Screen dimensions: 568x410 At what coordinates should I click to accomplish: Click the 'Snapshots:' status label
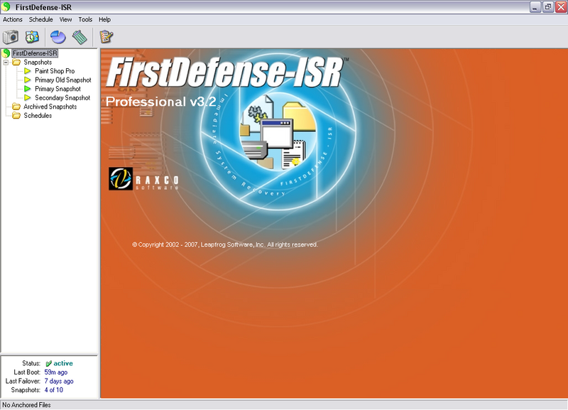point(26,390)
